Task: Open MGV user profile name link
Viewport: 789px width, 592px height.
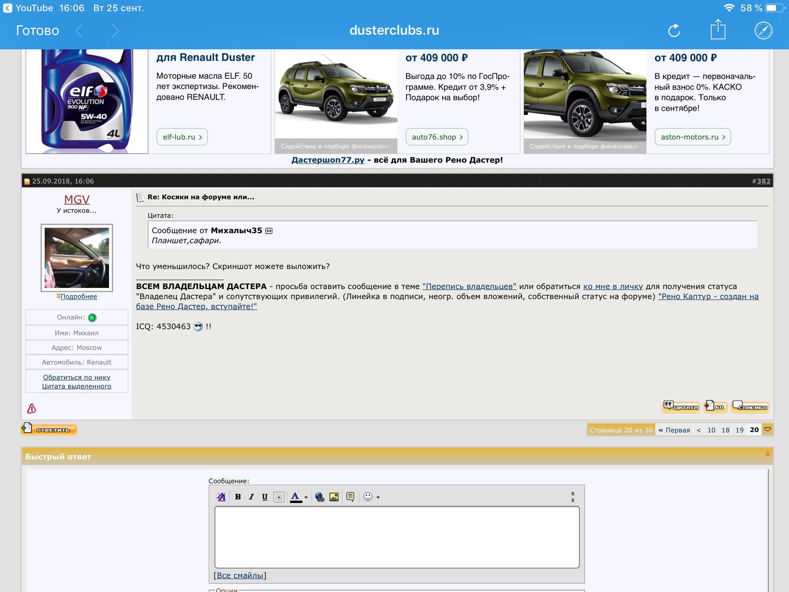Action: [77, 199]
